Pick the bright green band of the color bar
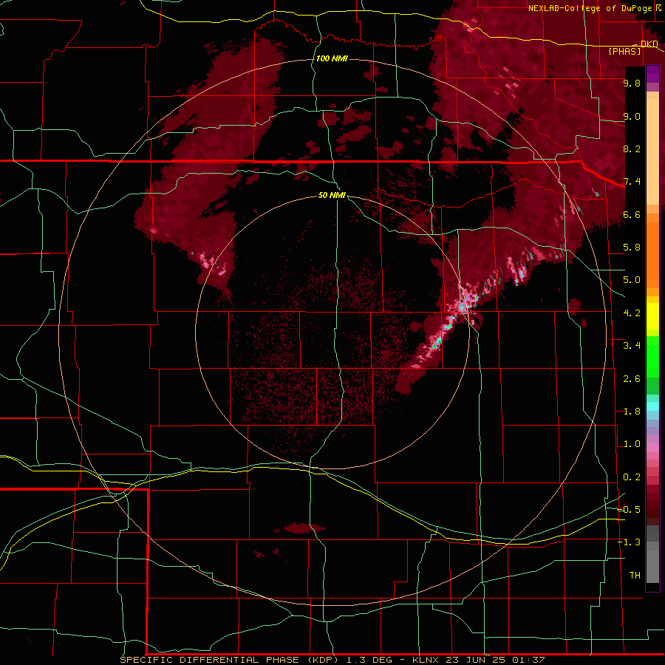The width and height of the screenshot is (665, 665). [652, 357]
